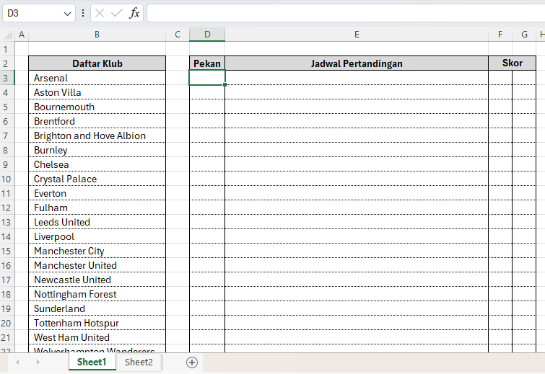The height and width of the screenshot is (374, 545).
Task: Select column C header
Action: tap(178, 35)
